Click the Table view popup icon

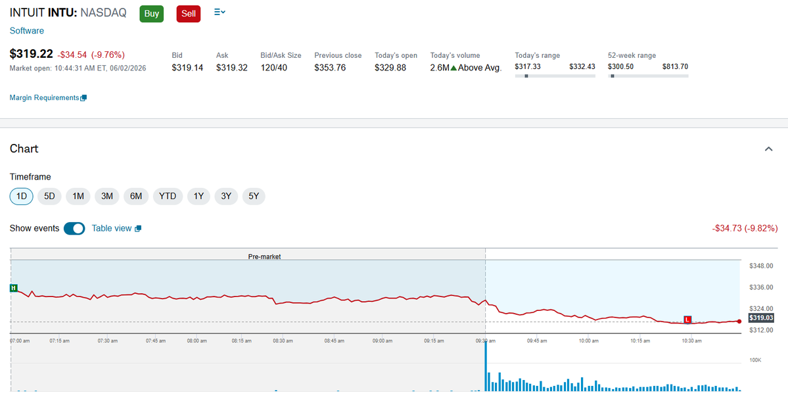(x=138, y=229)
